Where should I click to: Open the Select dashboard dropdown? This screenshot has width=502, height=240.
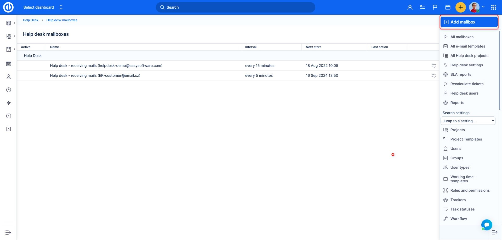[43, 7]
